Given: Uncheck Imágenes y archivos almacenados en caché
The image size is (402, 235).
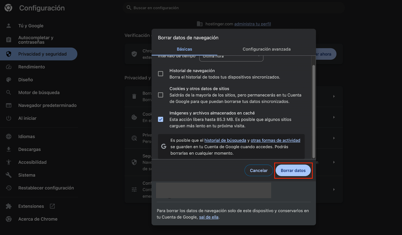Looking at the screenshot, I should coord(160,119).
